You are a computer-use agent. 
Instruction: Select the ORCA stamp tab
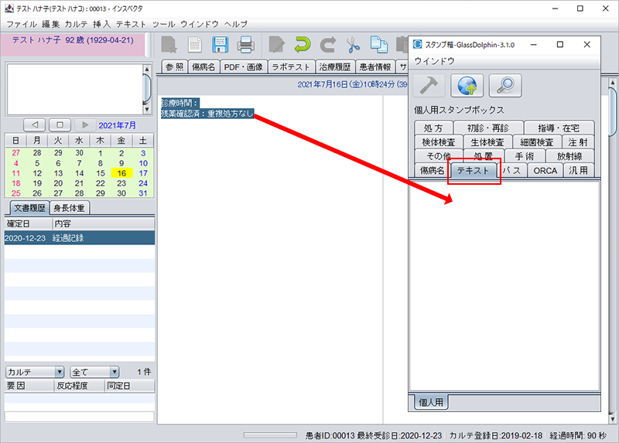[x=545, y=170]
